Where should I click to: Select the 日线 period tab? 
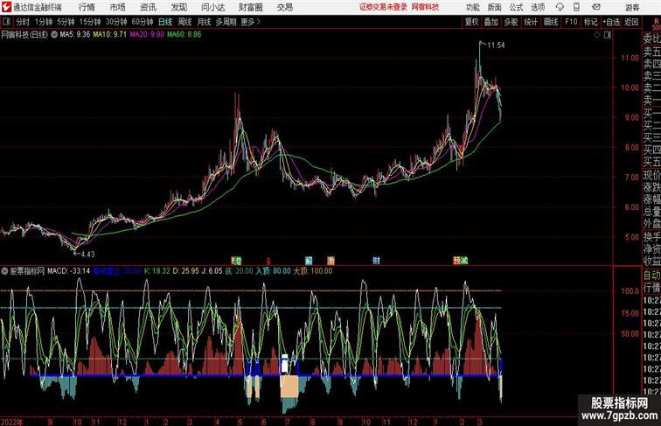[x=165, y=22]
